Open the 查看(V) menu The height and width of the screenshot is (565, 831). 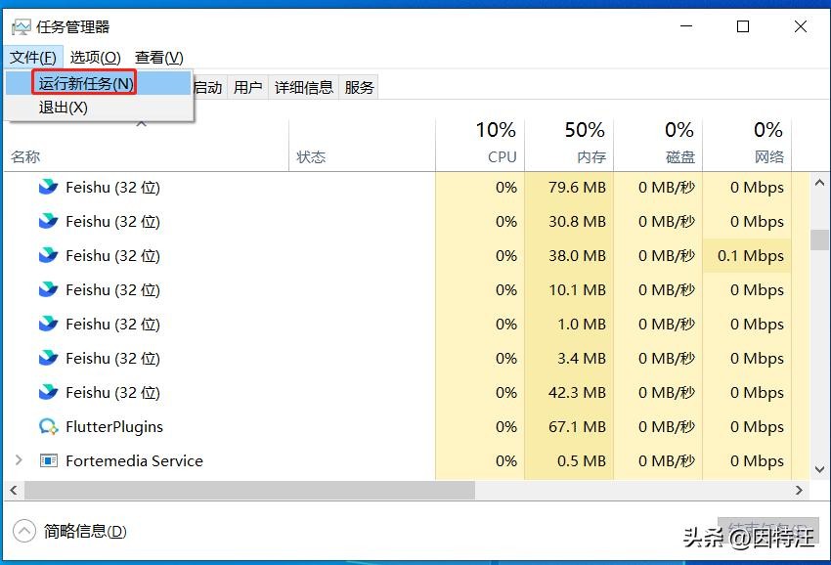point(159,58)
